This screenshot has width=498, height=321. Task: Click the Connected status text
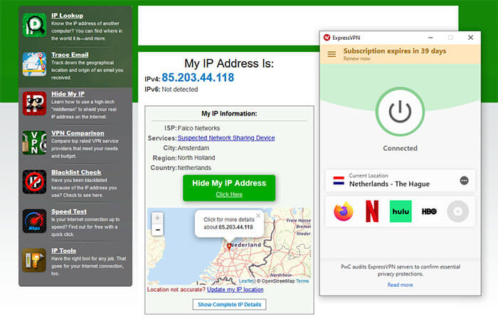point(400,148)
